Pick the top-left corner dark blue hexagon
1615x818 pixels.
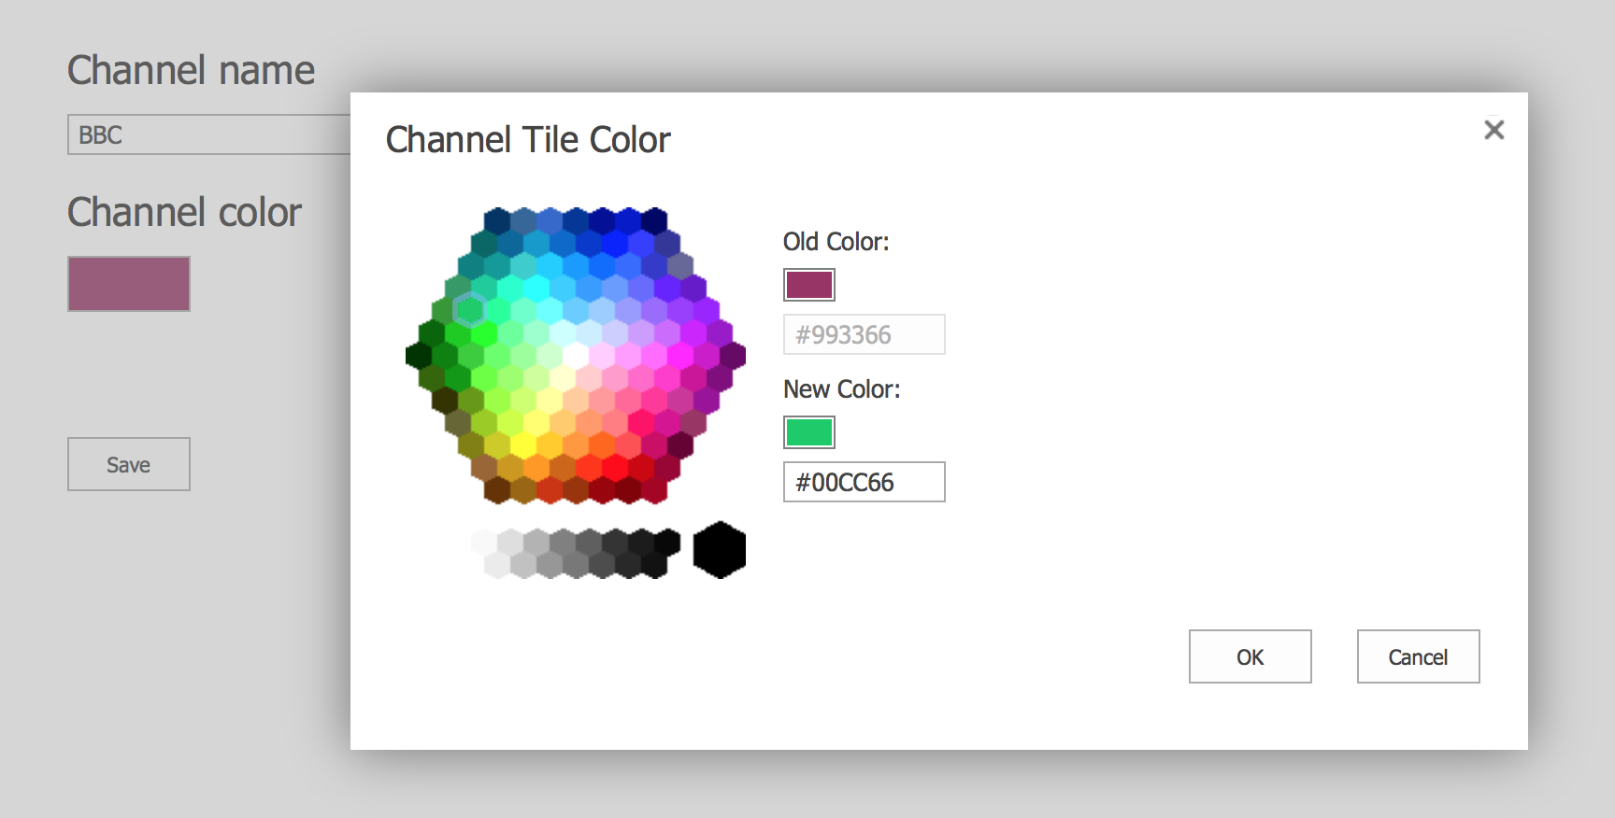tap(497, 220)
